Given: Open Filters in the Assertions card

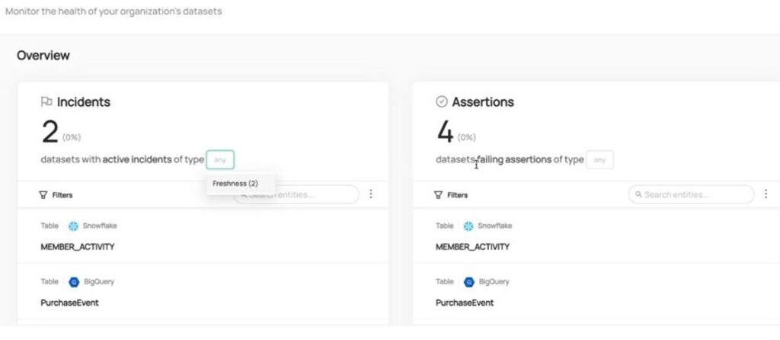Looking at the screenshot, I should coord(450,195).
